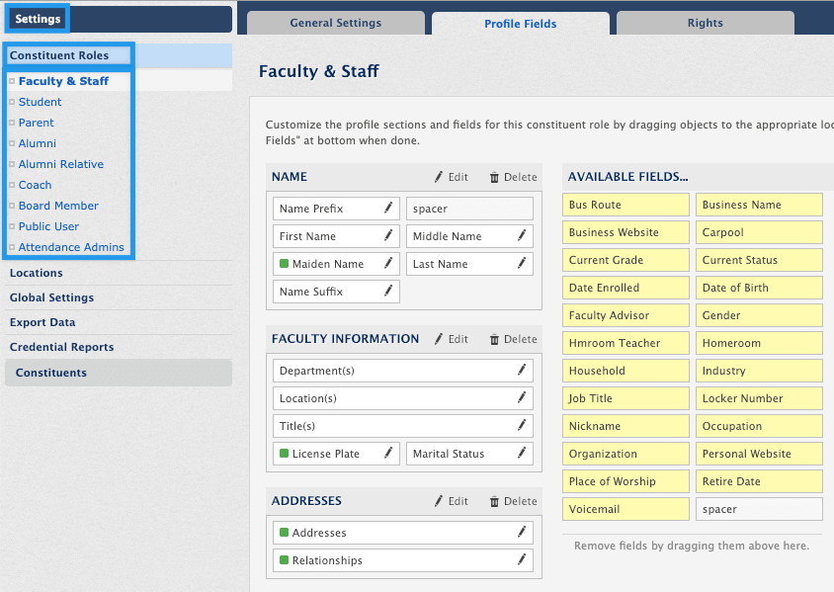
Task: Select Business Name available field
Action: [759, 205]
